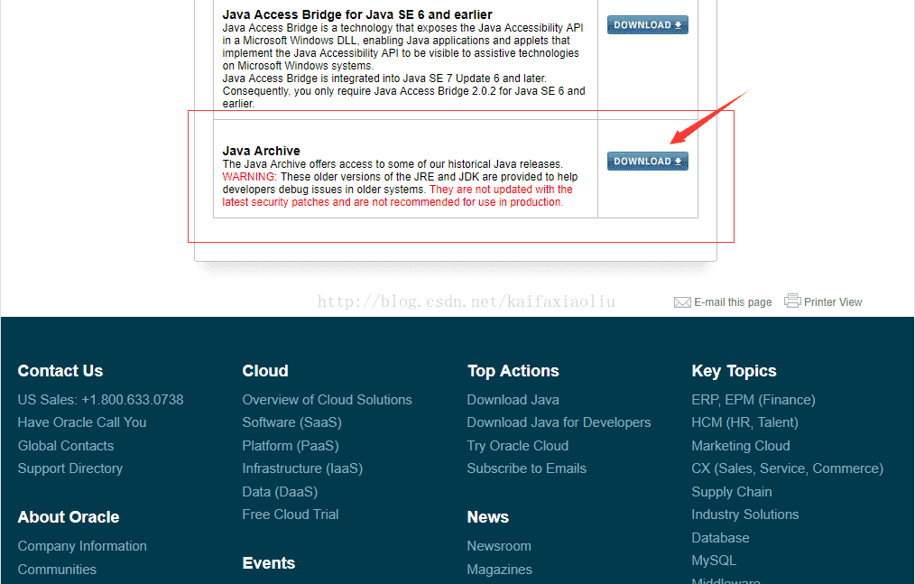This screenshot has height=584, width=915.
Task: Open the Marketing Cloud topic
Action: click(741, 446)
